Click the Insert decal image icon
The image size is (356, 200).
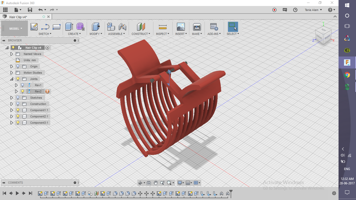click(181, 27)
